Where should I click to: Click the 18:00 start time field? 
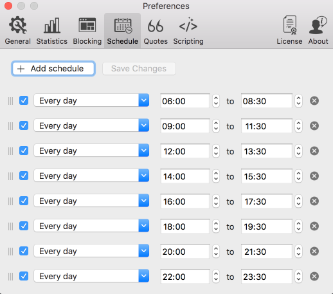point(185,226)
